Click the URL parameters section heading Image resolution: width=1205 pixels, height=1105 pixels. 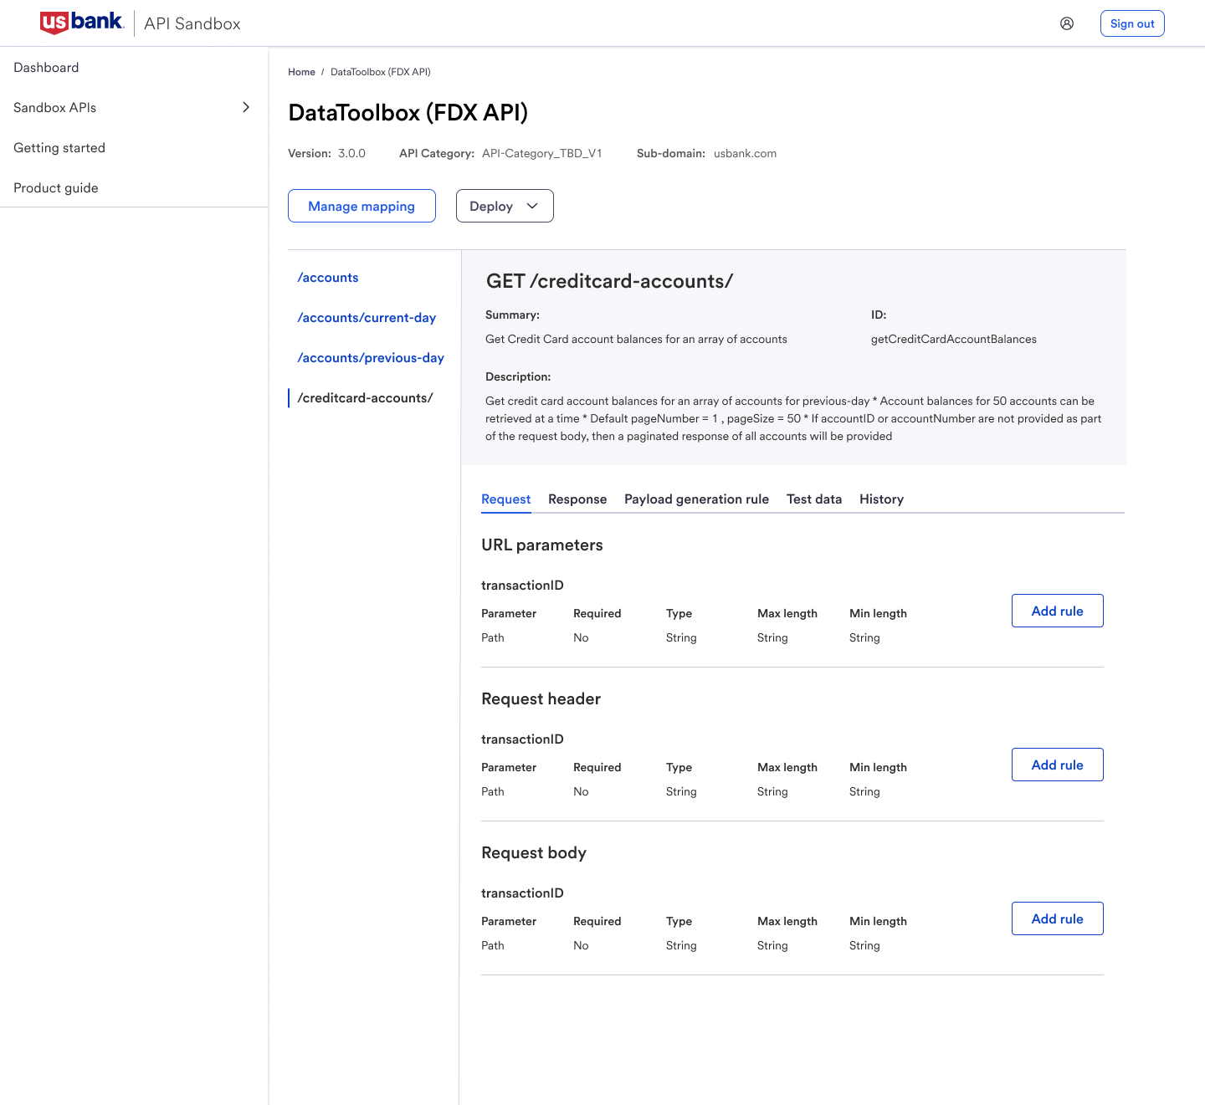coord(542,545)
